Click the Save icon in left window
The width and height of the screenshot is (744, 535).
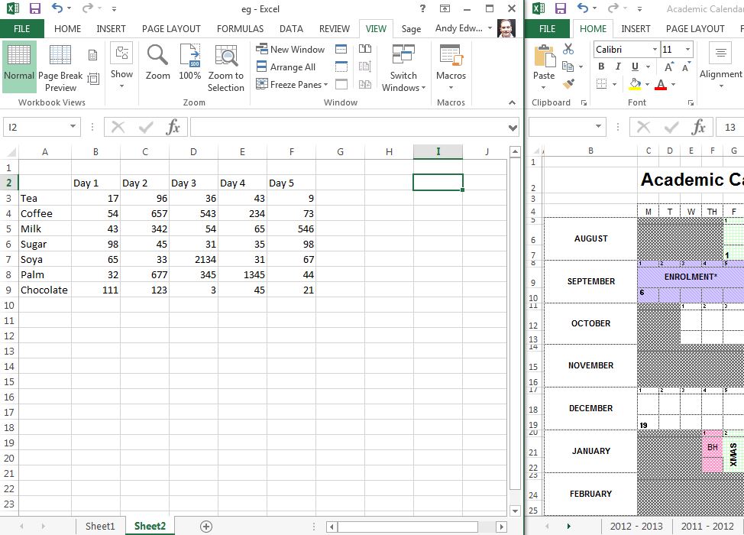coord(35,8)
